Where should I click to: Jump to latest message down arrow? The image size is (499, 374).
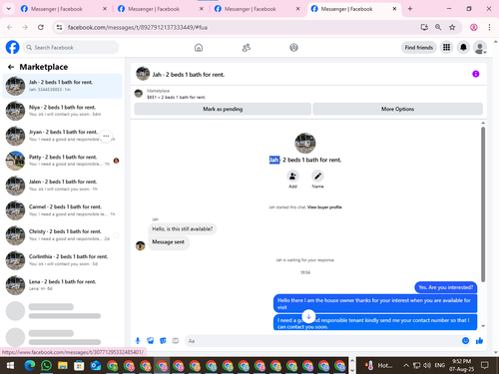308,316
